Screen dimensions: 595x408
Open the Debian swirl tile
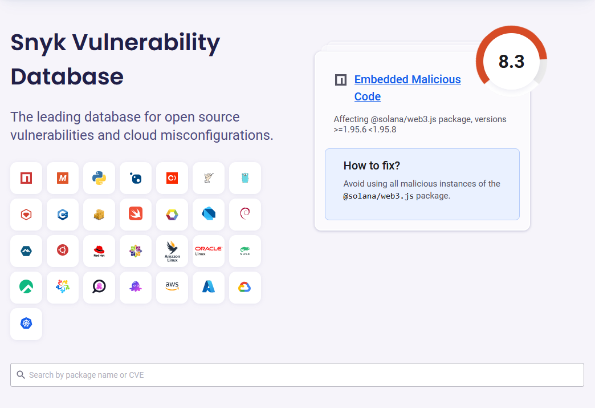point(244,214)
